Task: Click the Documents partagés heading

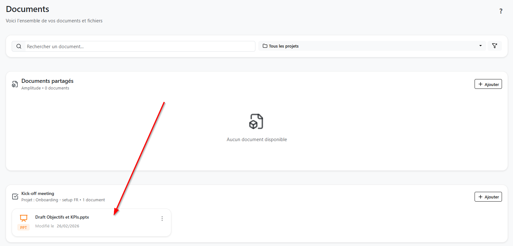Action: click(47, 81)
